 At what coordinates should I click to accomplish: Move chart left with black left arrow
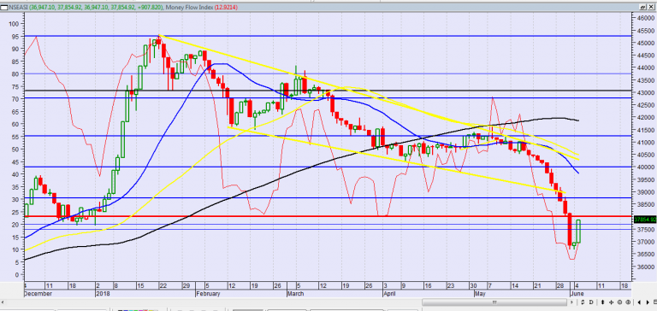639,302
